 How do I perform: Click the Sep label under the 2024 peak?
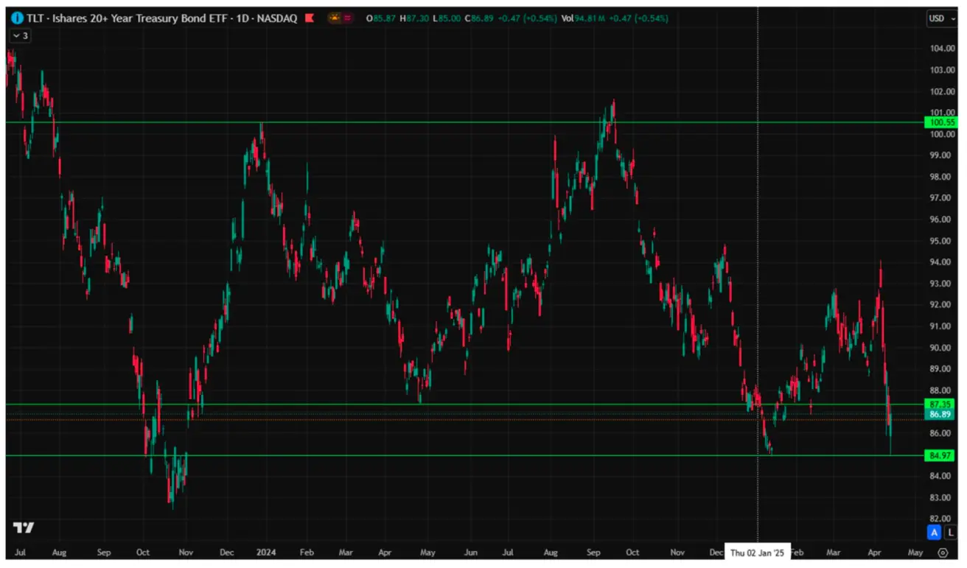594,552
